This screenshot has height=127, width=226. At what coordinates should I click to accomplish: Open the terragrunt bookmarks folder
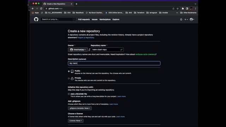151,13
